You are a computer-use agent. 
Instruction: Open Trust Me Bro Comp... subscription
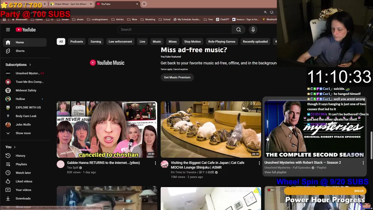25,82
